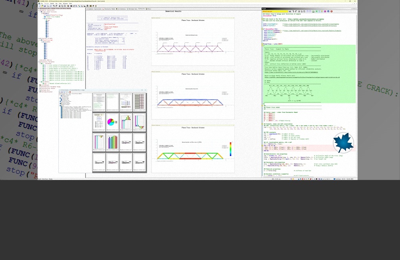Image resolution: width=400 pixels, height=260 pixels.
Task: Click the New document icon in the COMREL toolbar
Action: click(39, 6)
